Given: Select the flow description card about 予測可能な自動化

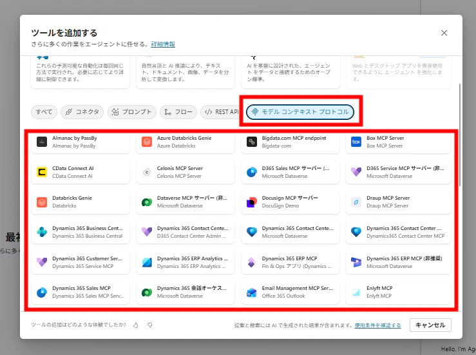Looking at the screenshot, I should coord(80,72).
